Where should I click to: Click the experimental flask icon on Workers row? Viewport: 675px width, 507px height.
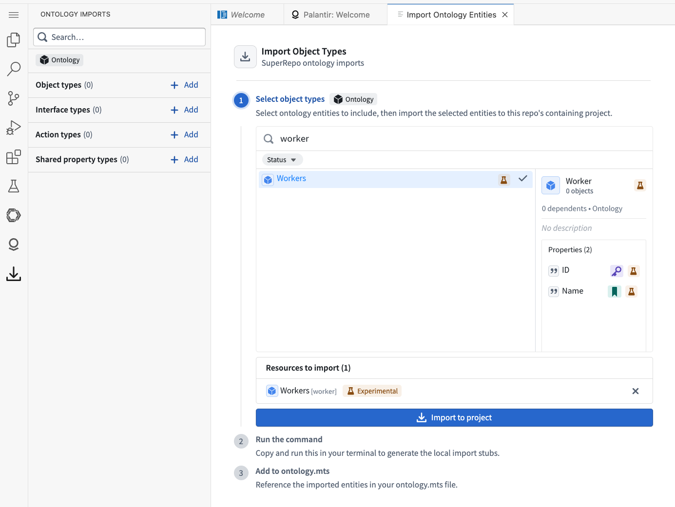click(504, 180)
